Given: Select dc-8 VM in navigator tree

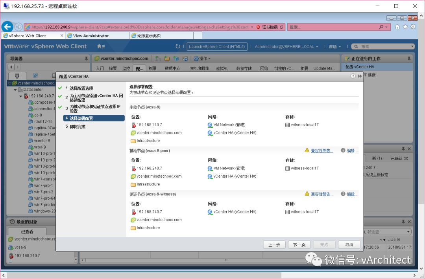Looking at the screenshot, I should coord(38,115).
